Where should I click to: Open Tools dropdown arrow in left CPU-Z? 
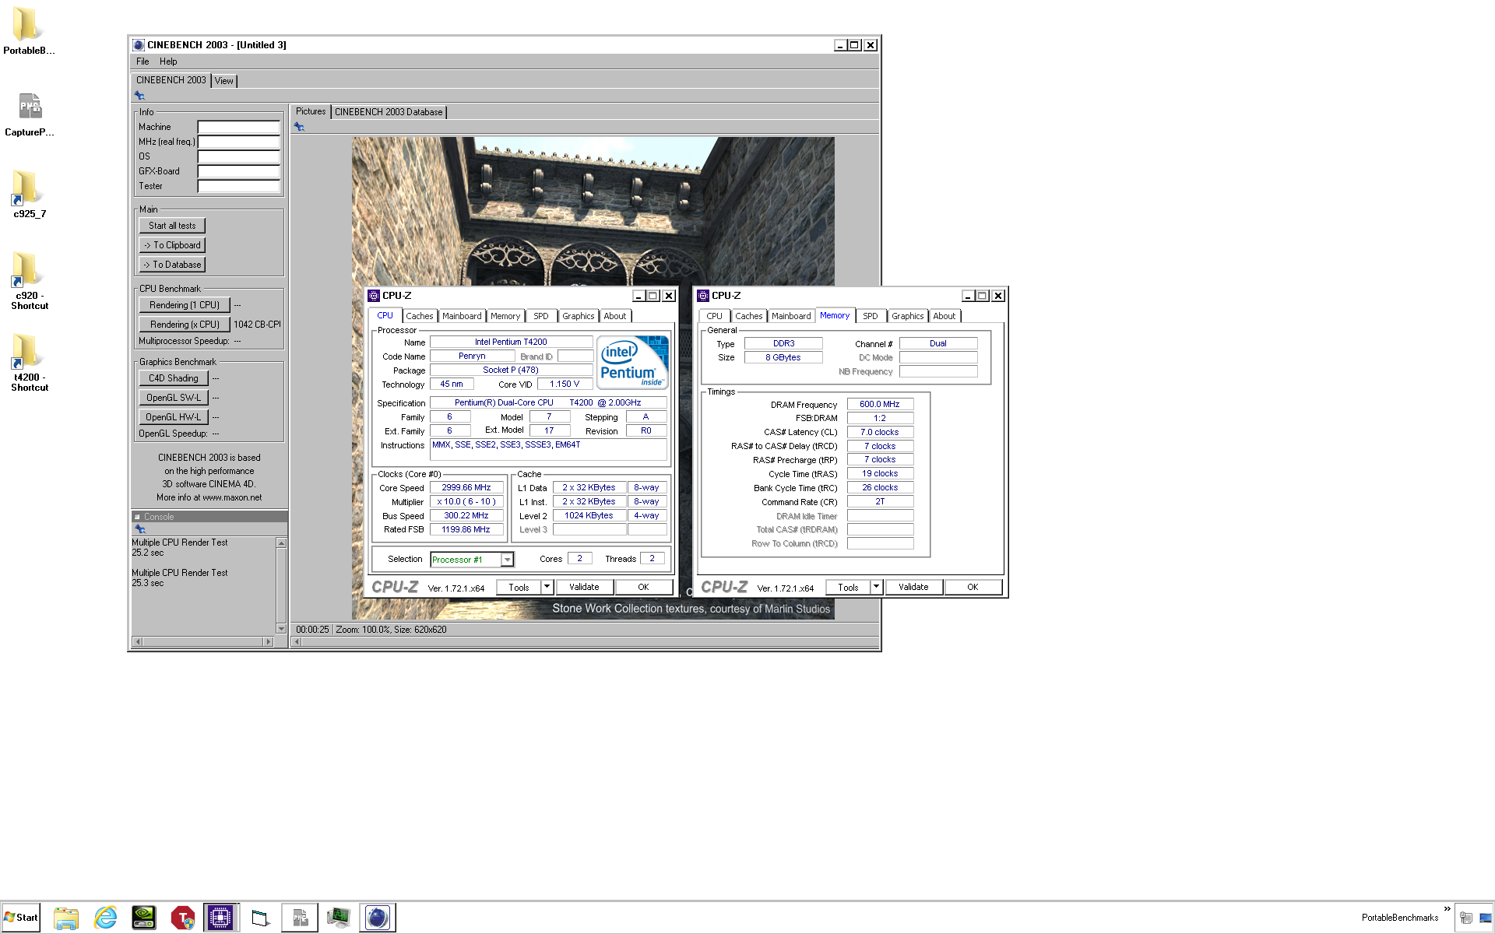click(x=547, y=588)
